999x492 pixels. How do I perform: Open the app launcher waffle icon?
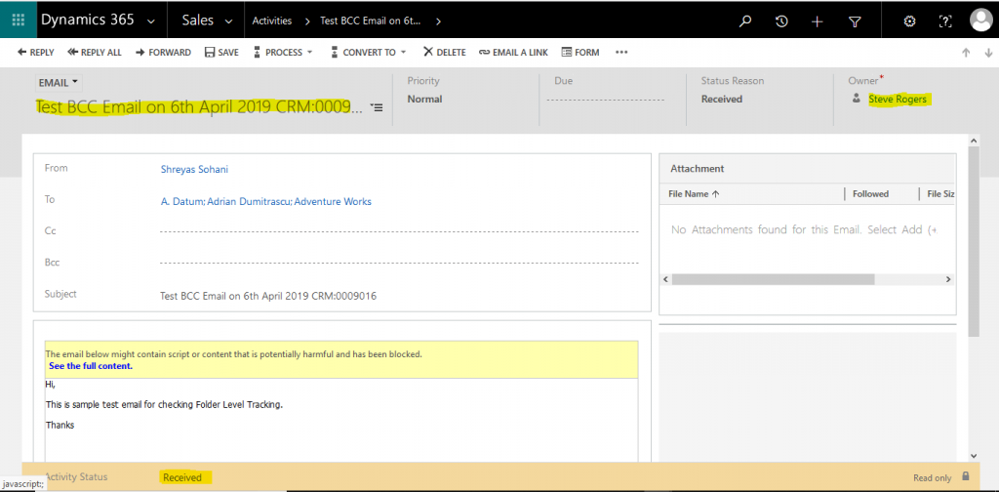coord(18,20)
